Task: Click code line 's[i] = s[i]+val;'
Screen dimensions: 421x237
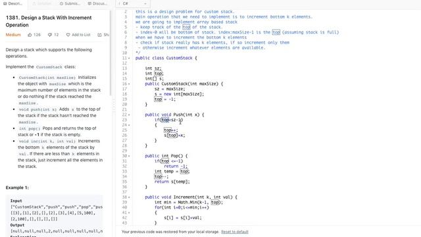Action: click(x=183, y=218)
